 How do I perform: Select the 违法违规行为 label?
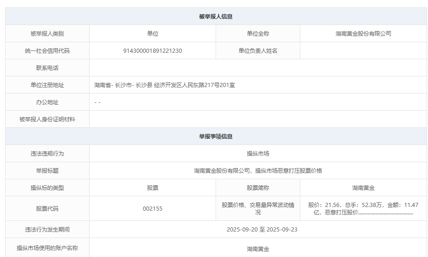[x=47, y=154]
